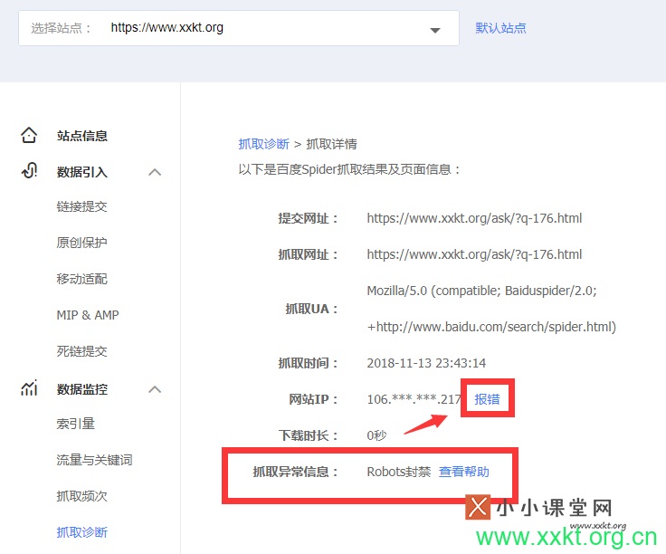Click the home icon beside 站点信息
The image size is (666, 554).
click(29, 136)
